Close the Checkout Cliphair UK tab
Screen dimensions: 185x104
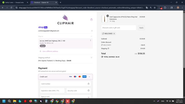(56, 3)
